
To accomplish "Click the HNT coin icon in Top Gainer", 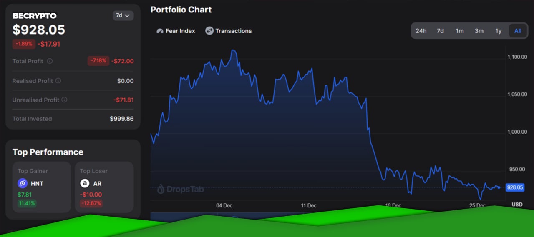I will [23, 183].
